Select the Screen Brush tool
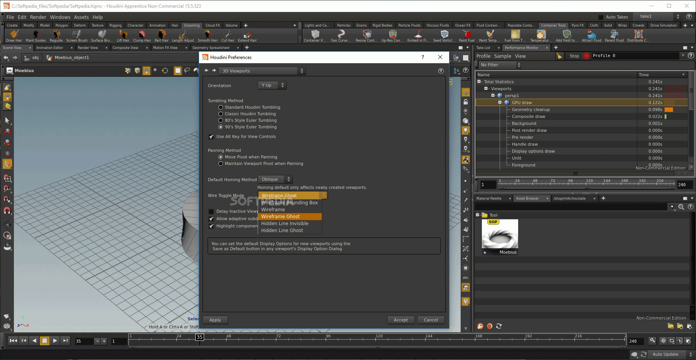Viewport: 696px width, 360px height. tap(77, 36)
